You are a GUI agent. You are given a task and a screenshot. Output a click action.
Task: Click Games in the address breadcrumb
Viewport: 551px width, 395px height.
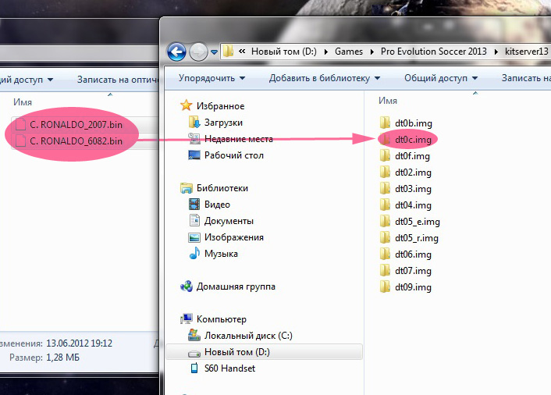[348, 52]
